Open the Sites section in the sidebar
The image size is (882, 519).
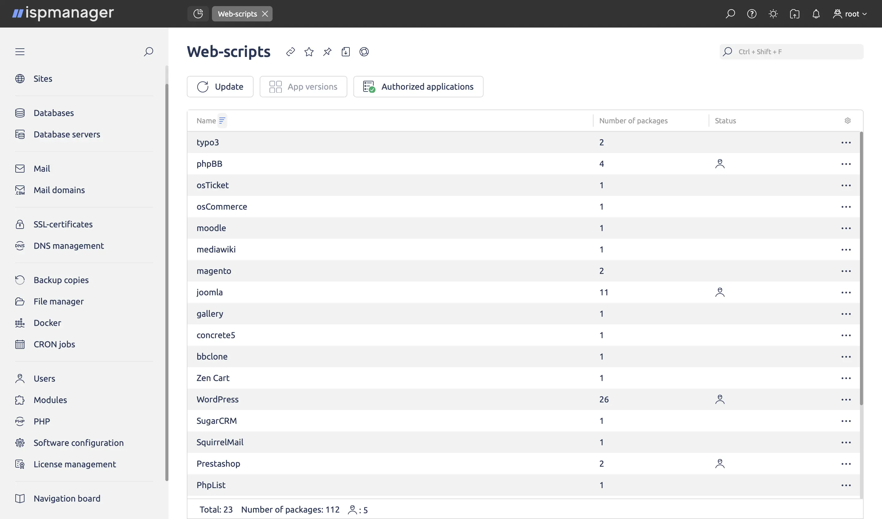pos(43,78)
